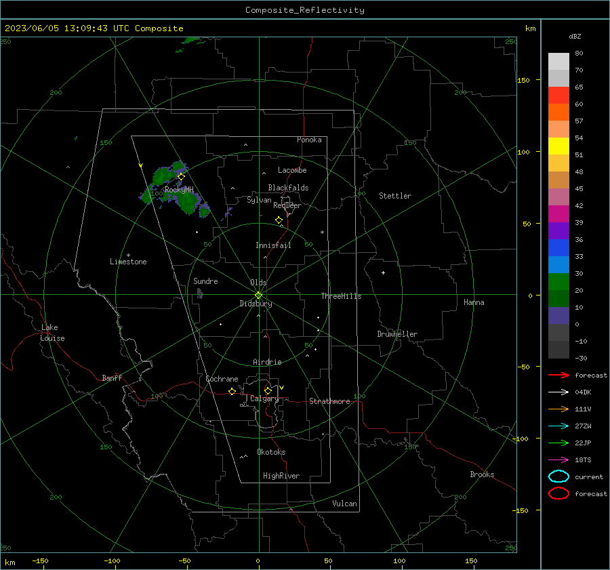
Task: Click the Ponoka city label
Action: (x=309, y=140)
